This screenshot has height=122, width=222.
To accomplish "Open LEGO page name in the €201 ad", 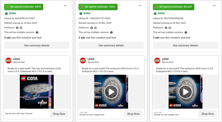I will click(x=91, y=59).
